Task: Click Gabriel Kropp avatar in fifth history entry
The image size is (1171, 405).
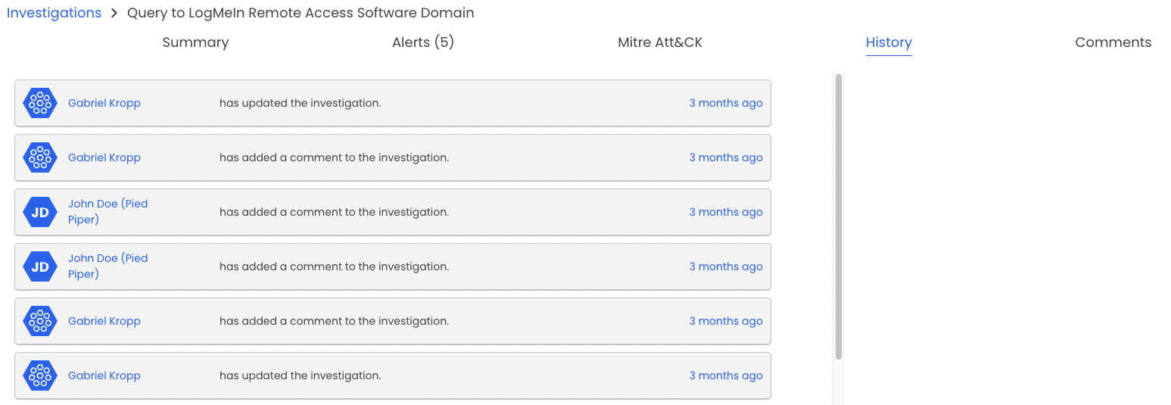Action: 40,321
